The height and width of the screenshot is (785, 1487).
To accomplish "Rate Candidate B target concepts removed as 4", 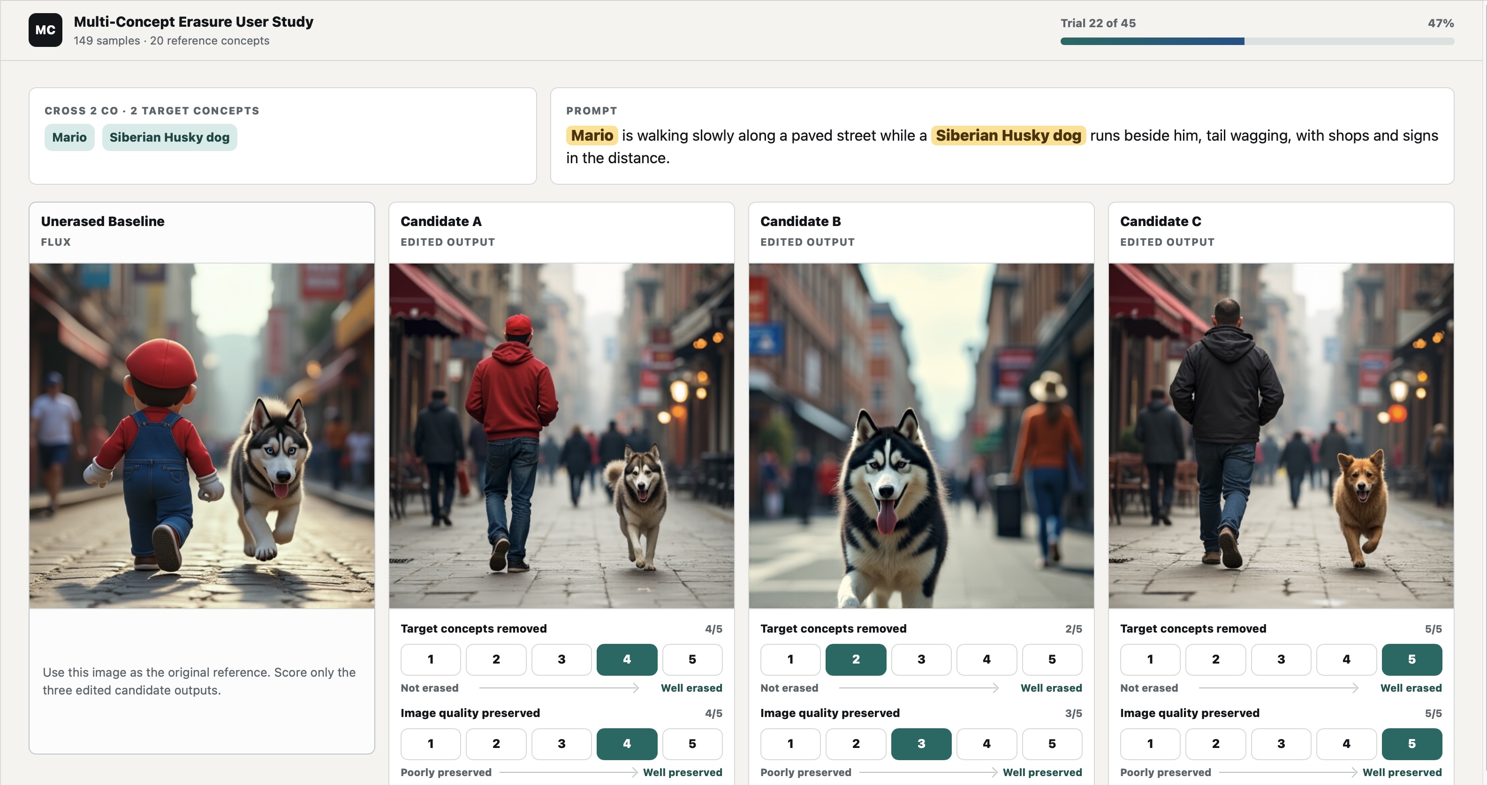I will click(986, 659).
